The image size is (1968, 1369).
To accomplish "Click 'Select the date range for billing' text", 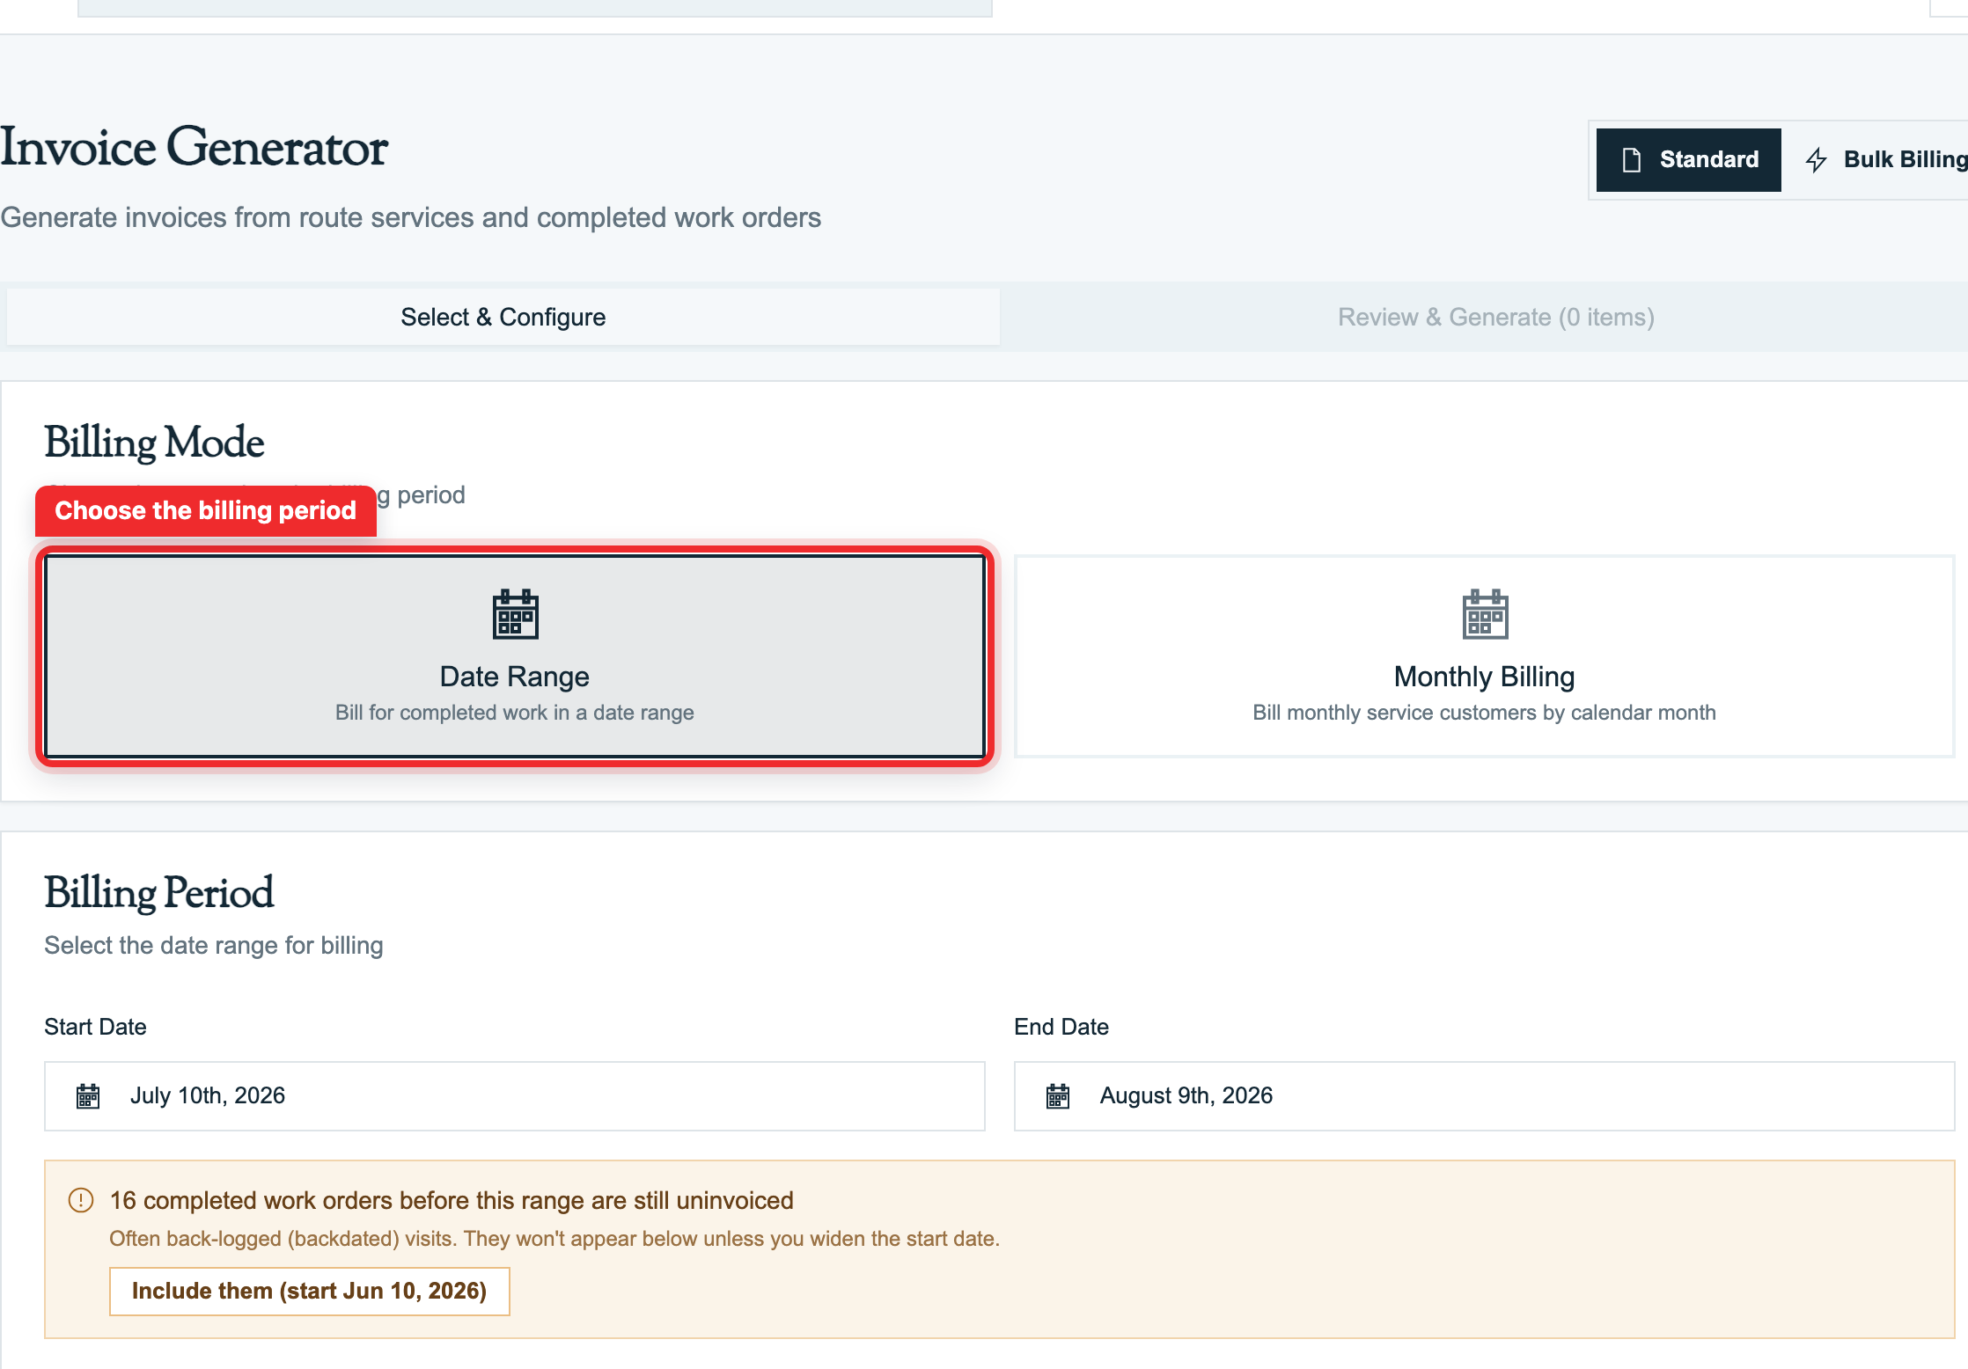I will pos(214,946).
